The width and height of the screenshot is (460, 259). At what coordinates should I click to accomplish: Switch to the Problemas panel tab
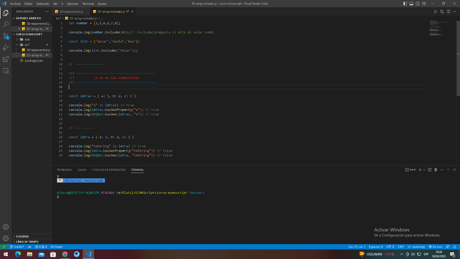64,170
